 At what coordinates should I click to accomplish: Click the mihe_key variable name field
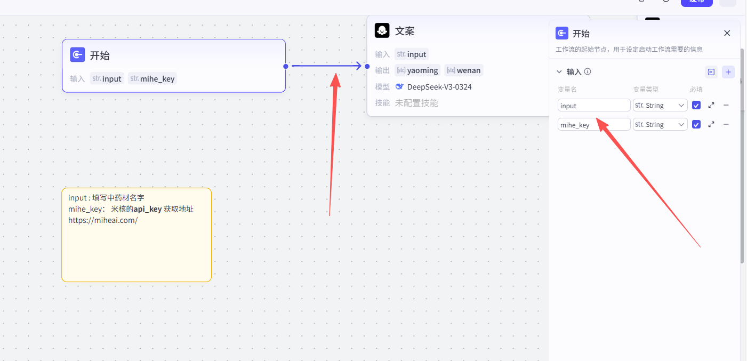pyautogui.click(x=593, y=125)
